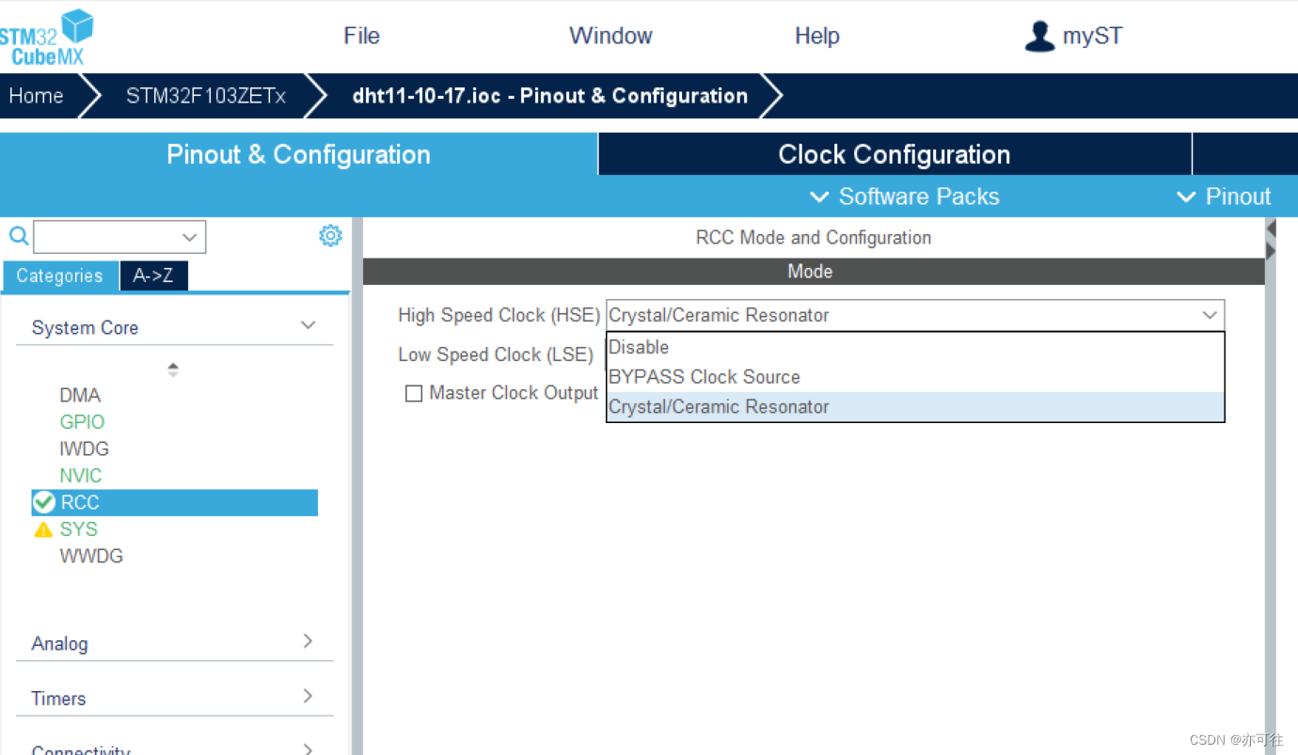Select GPIO in System Core list
Image resolution: width=1298 pixels, height=755 pixels.
click(82, 422)
